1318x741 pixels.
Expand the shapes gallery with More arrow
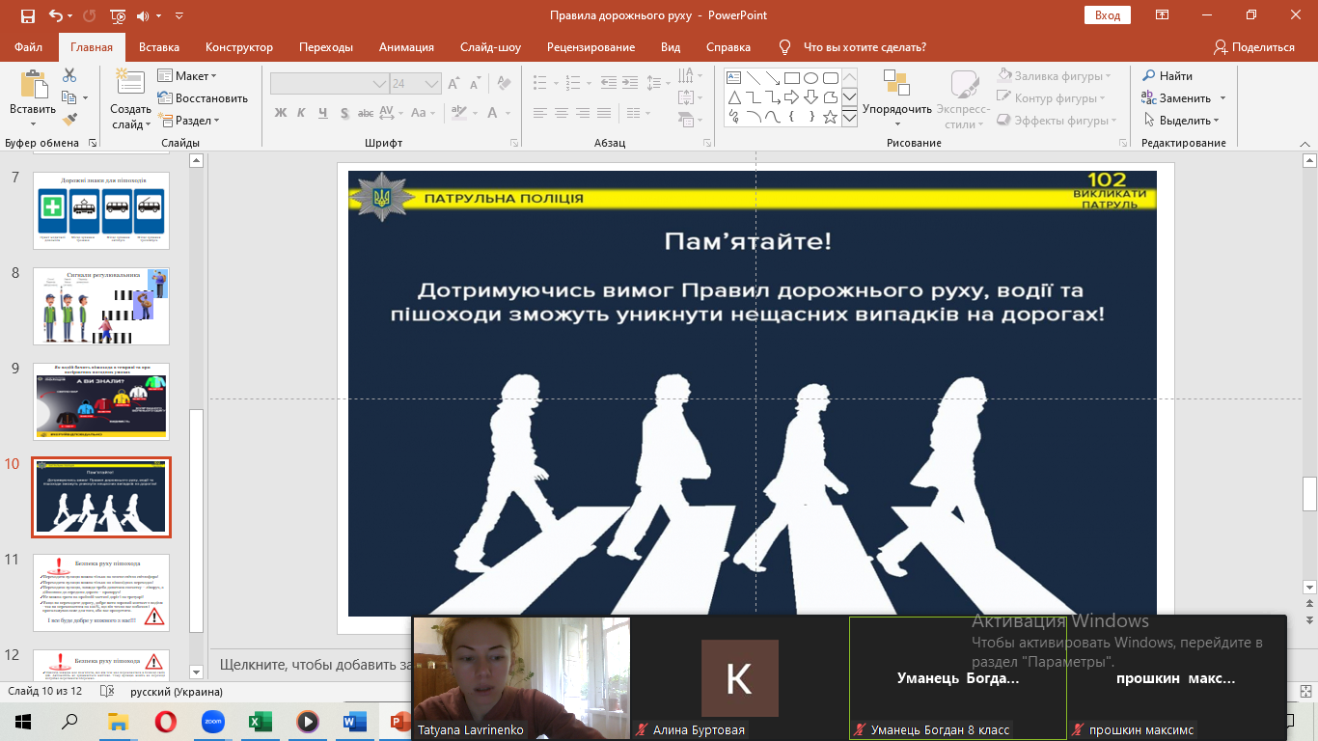tap(849, 117)
